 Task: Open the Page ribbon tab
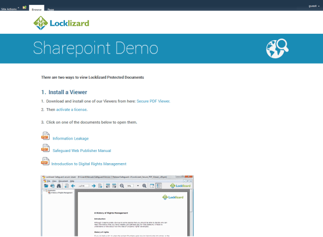(50, 10)
